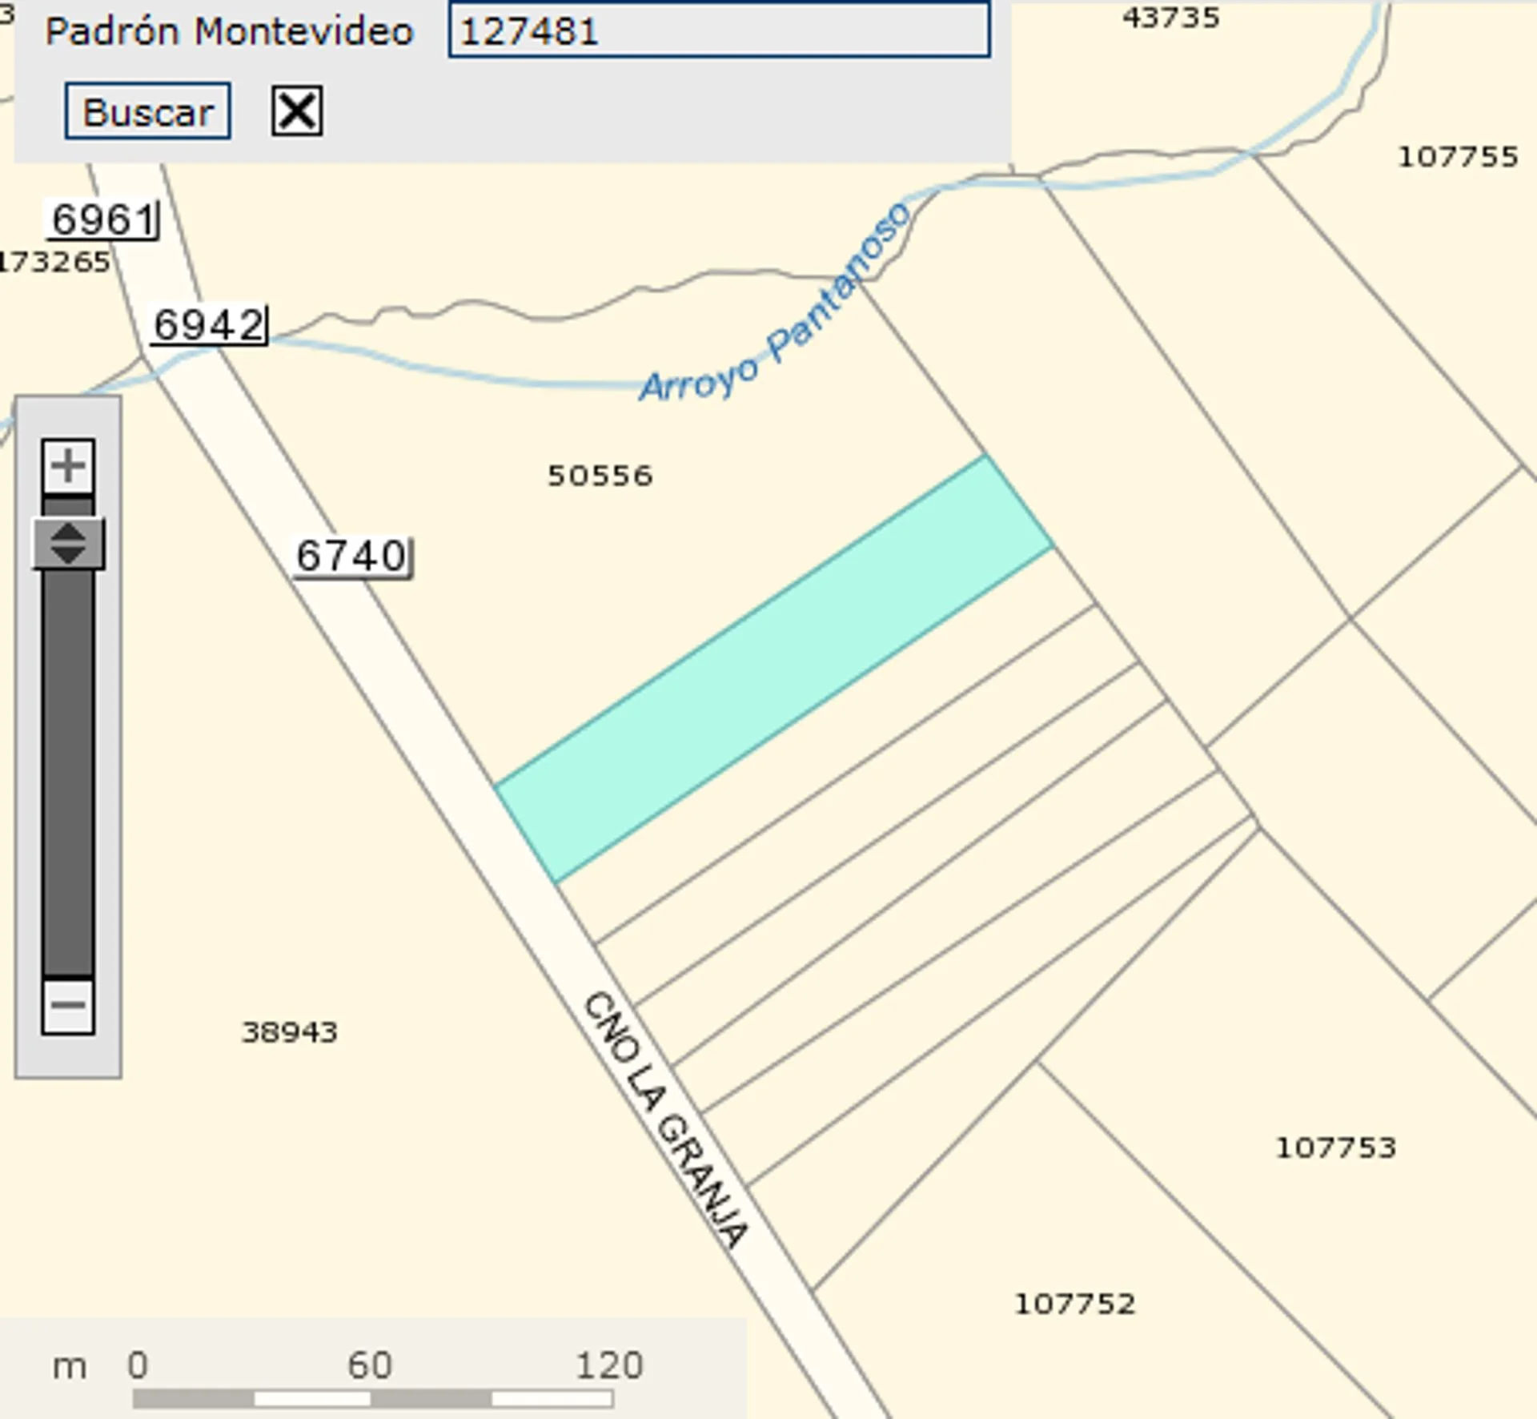The width and height of the screenshot is (1537, 1419).
Task: Click the highlighted turquoise parcel
Action: pos(773,669)
